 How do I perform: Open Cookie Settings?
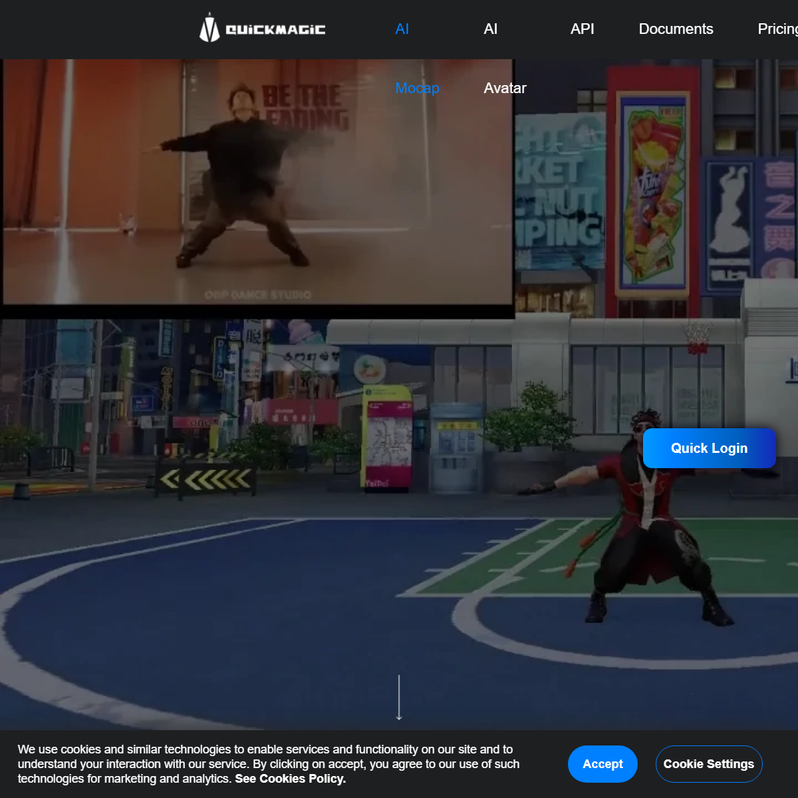click(709, 764)
